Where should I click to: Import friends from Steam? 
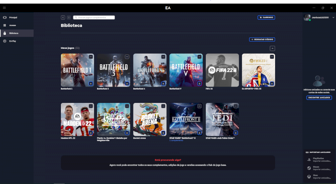point(320,168)
